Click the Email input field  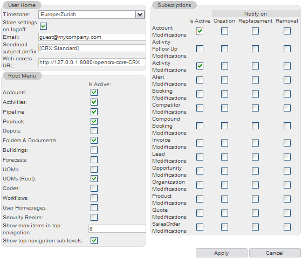[92, 37]
